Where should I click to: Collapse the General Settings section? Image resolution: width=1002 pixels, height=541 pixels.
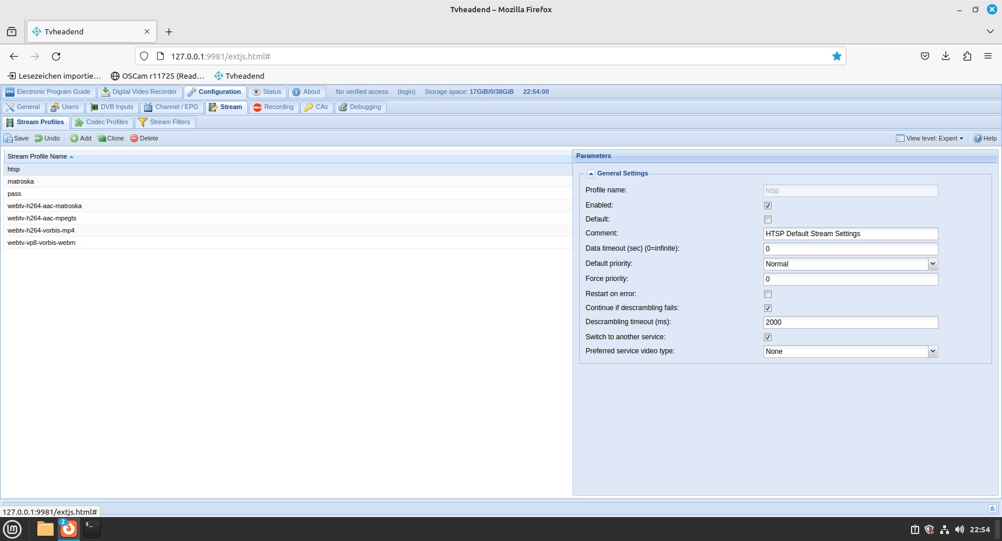click(x=591, y=174)
